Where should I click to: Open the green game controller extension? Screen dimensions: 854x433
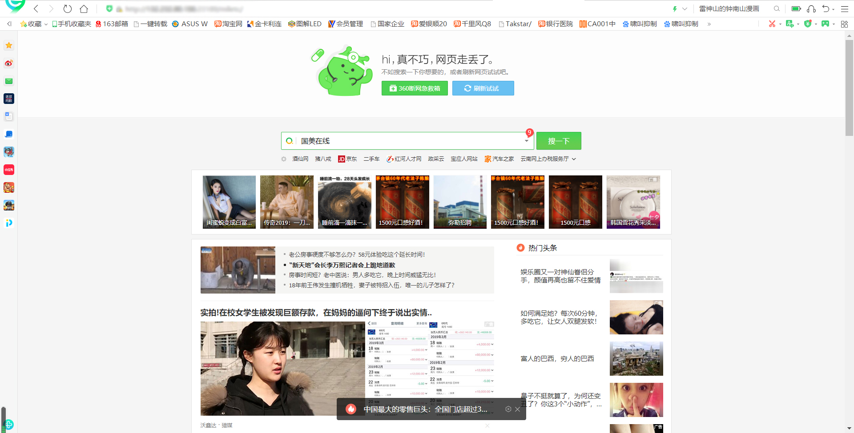tap(825, 24)
